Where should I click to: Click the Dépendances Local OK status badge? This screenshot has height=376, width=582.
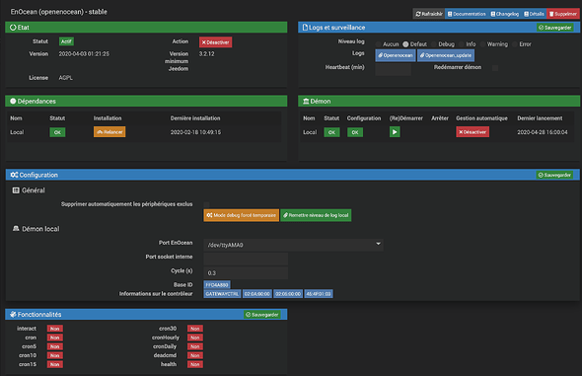pos(57,132)
